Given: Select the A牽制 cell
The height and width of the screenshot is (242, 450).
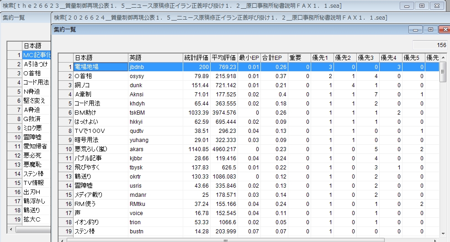Looking at the screenshot, I should [x=101, y=95].
